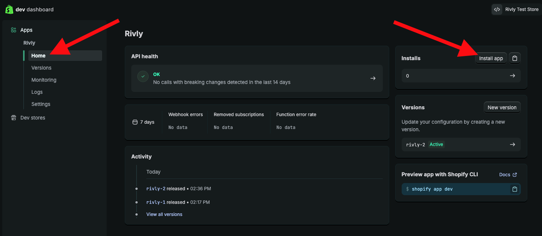This screenshot has width=542, height=236.
Task: Open API health details arrow
Action: [x=373, y=78]
